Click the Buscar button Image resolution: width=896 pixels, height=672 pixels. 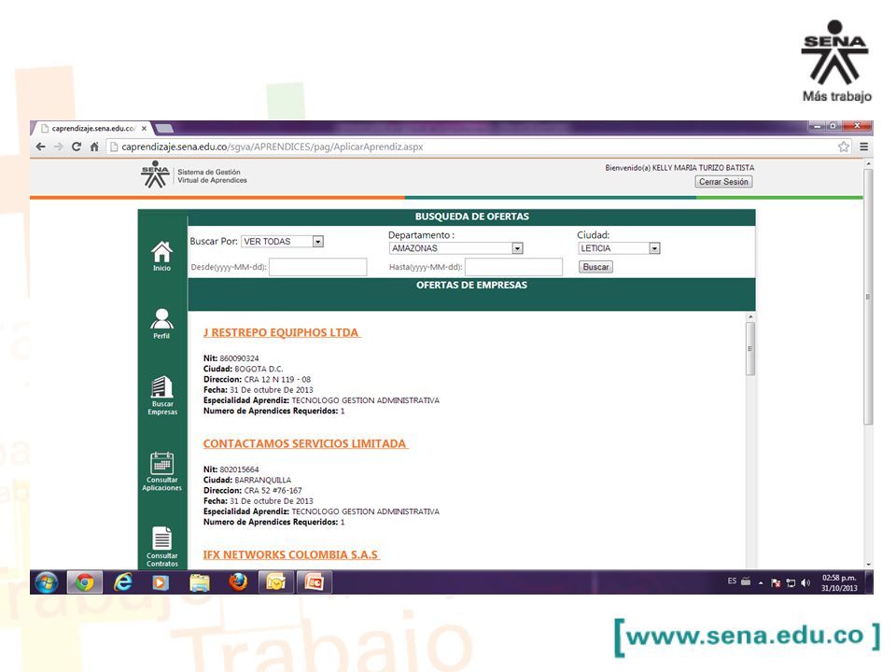595,267
